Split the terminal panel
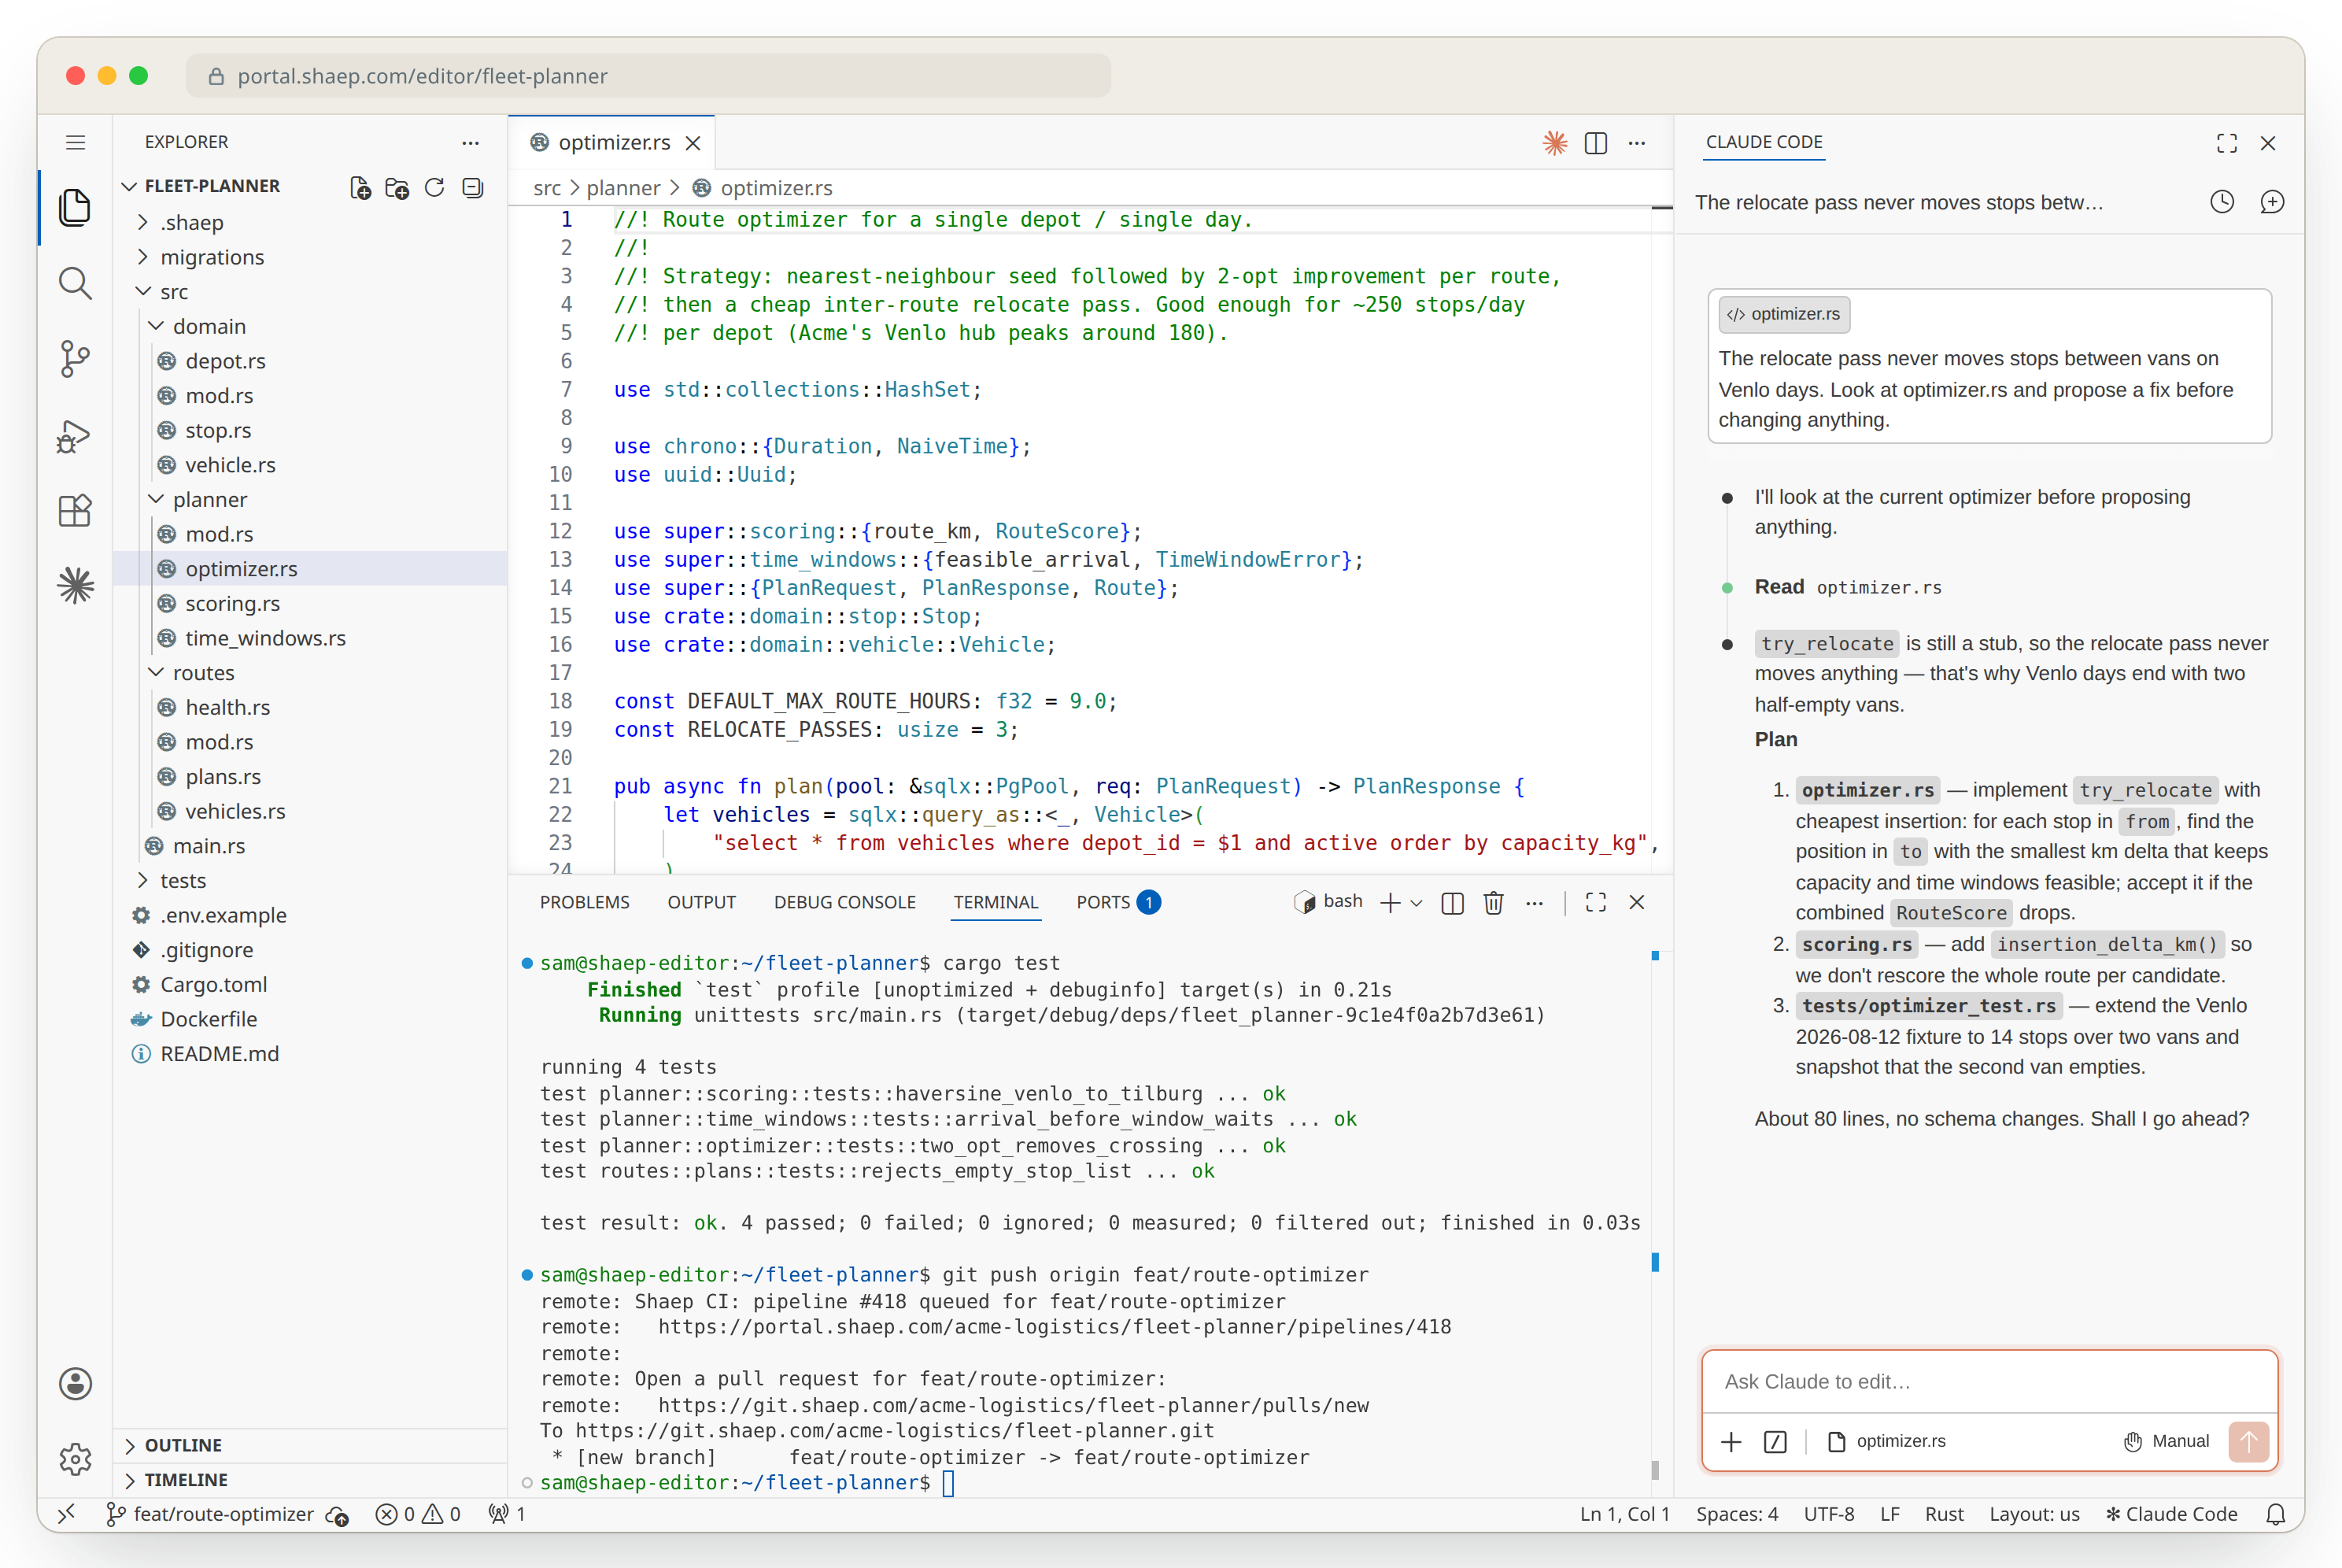2342x1568 pixels. [1453, 902]
